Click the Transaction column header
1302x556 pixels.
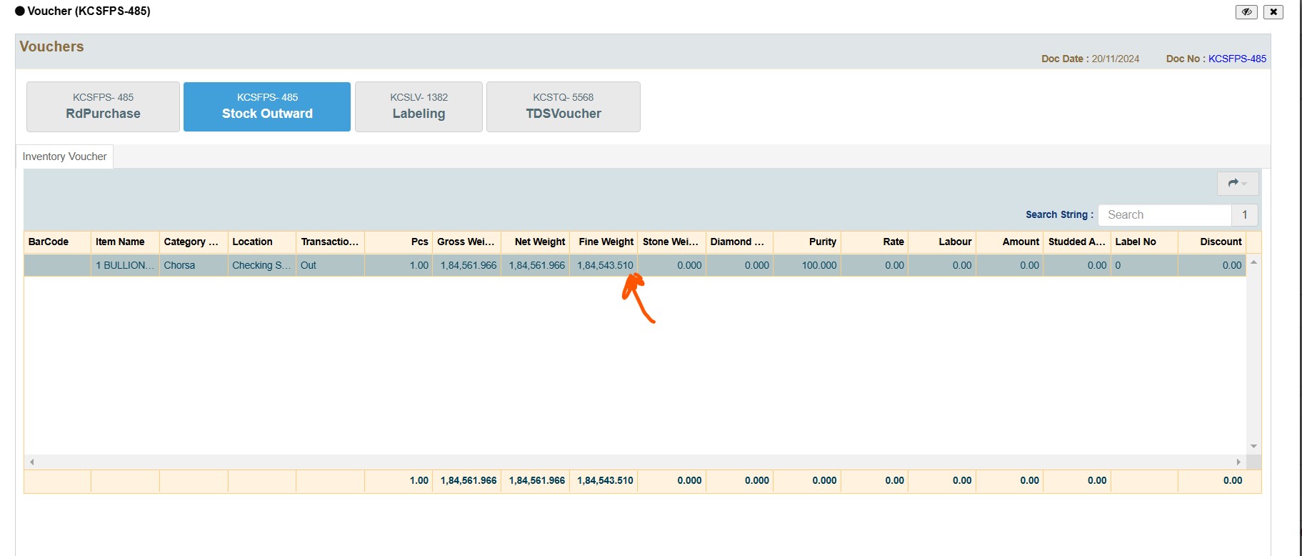click(x=330, y=242)
